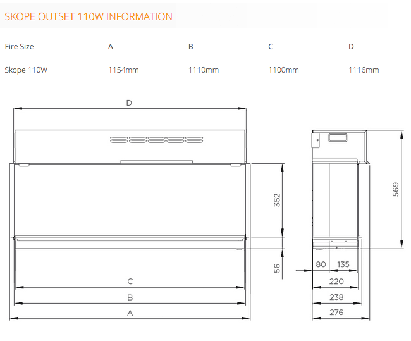The height and width of the screenshot is (341, 411).
Task: Select the '1154mm' table cell
Action: click(123, 70)
